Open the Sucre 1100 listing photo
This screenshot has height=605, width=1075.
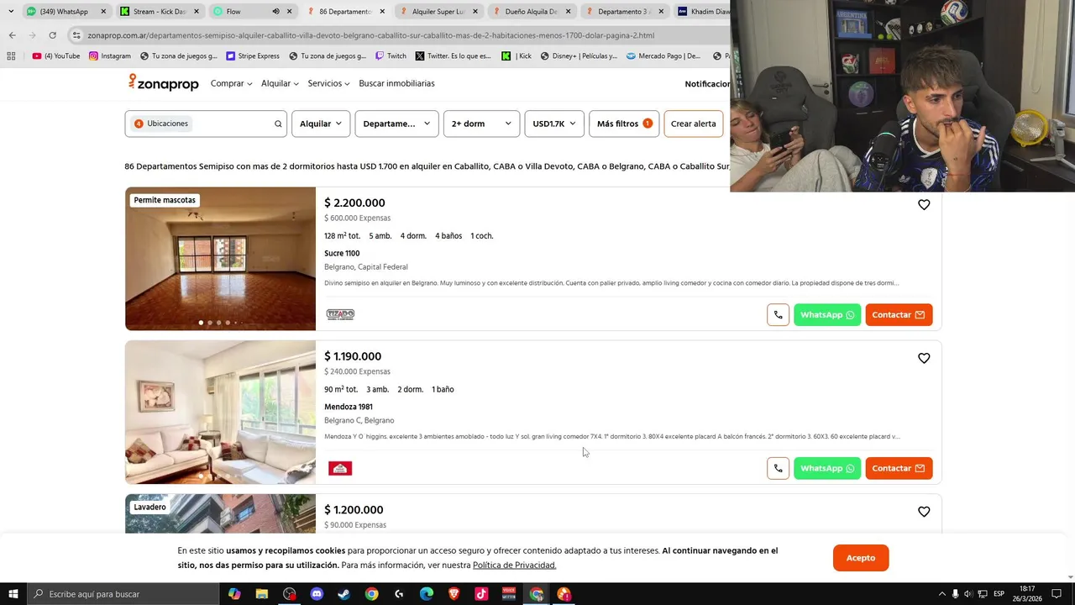[x=220, y=259]
